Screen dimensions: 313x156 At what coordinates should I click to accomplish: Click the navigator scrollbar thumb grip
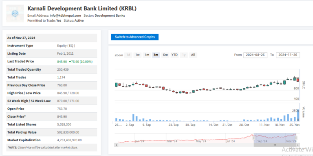pyautogui.click(x=275, y=145)
